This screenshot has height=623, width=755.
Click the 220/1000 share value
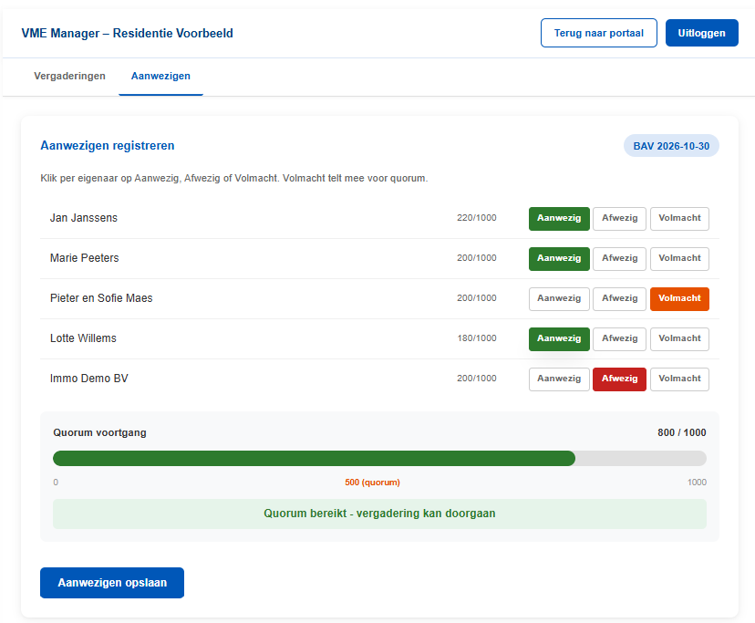click(477, 218)
